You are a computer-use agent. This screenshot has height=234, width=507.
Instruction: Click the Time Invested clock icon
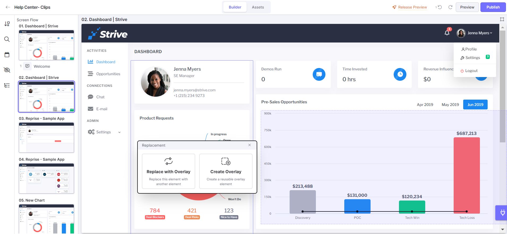tap(400, 74)
